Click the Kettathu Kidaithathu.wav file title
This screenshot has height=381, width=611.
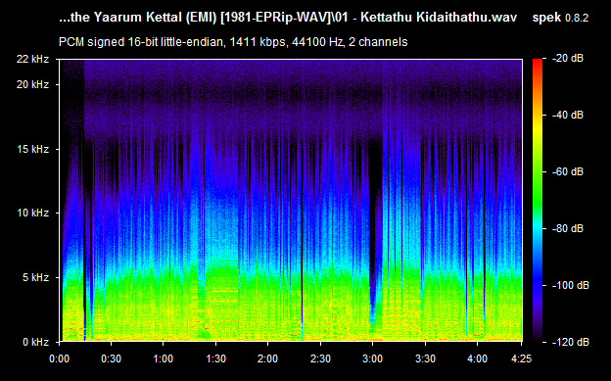(439, 18)
